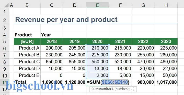Click cell with value 260,000
Screen dimensions: 184x95
[x=166, y=55]
